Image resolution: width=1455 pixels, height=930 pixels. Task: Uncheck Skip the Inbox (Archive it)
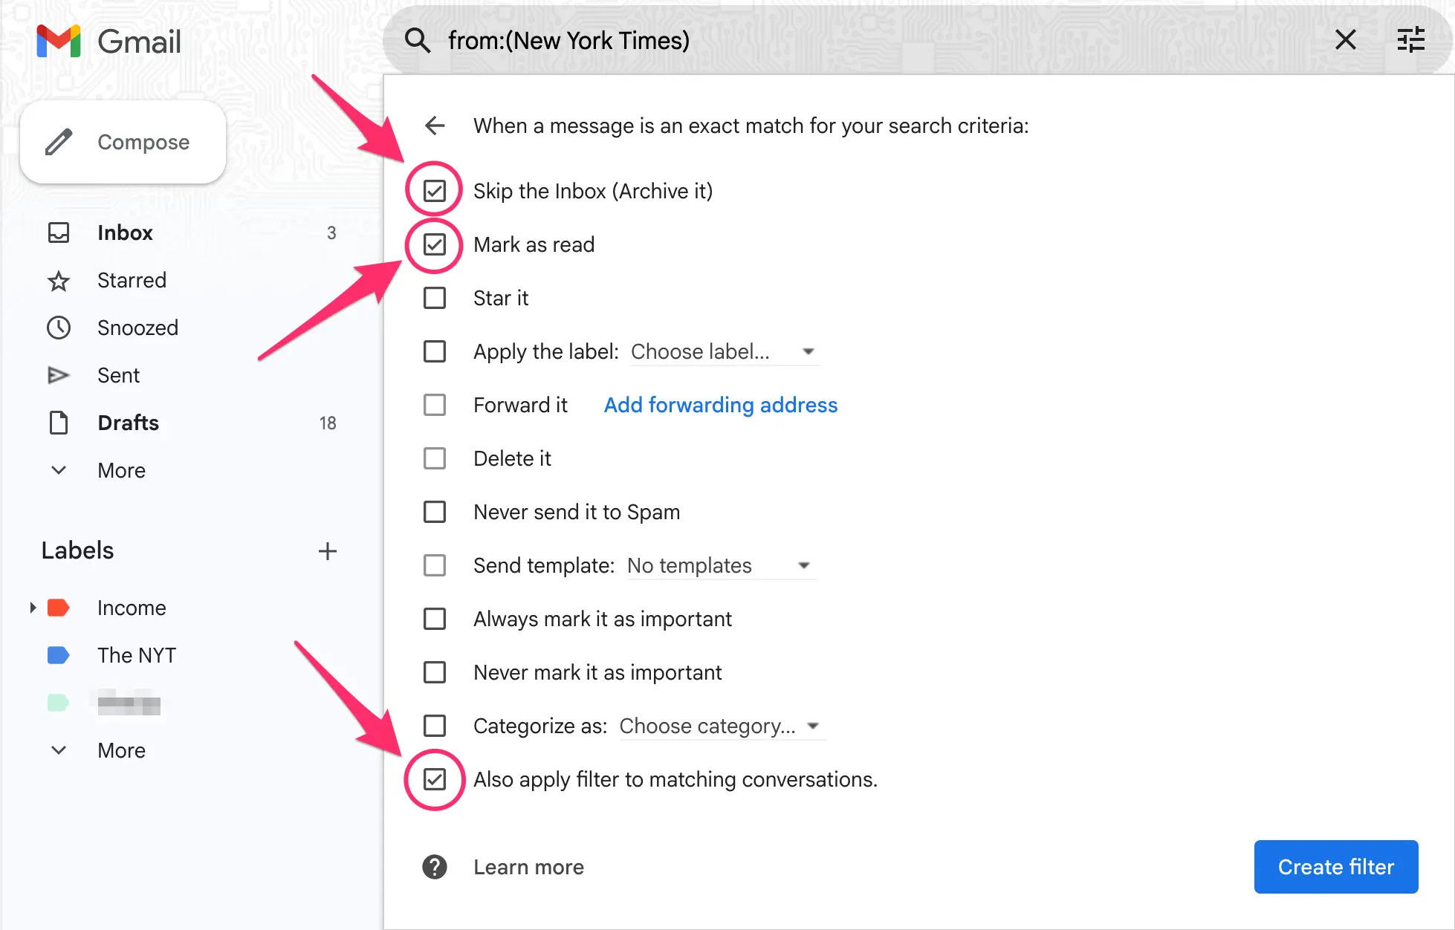tap(435, 190)
